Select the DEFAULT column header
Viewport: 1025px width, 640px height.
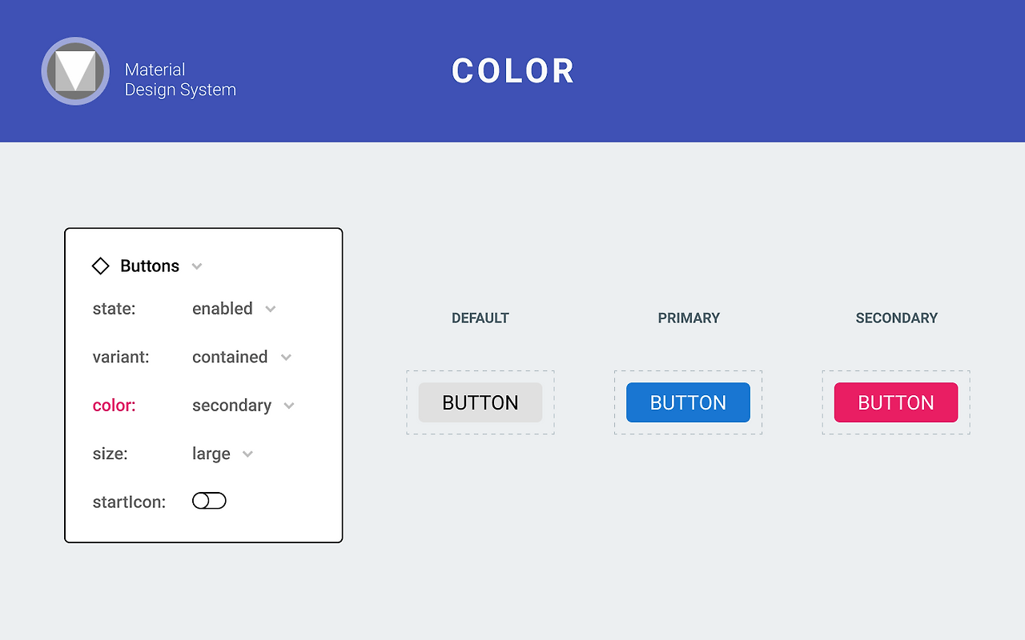[x=480, y=318]
